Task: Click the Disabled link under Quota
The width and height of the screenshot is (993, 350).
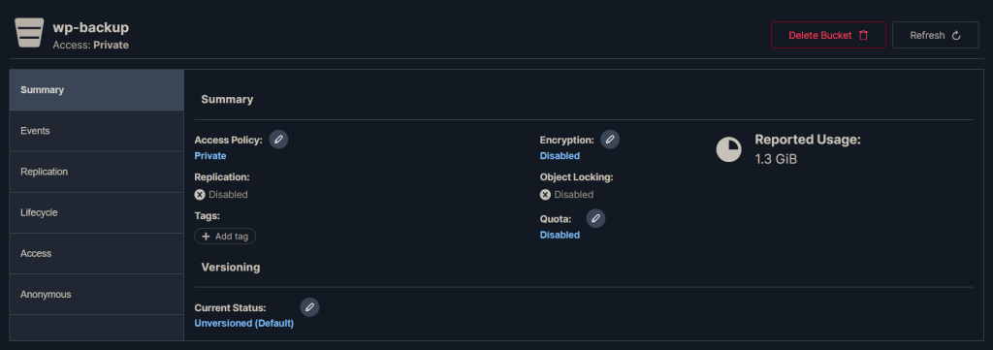Action: pos(560,235)
